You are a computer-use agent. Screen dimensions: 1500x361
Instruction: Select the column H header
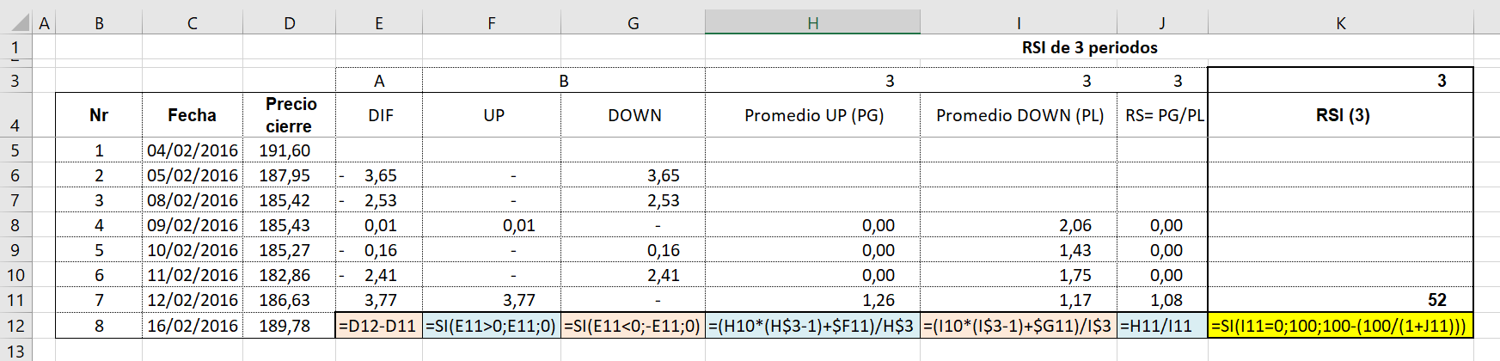coord(812,23)
